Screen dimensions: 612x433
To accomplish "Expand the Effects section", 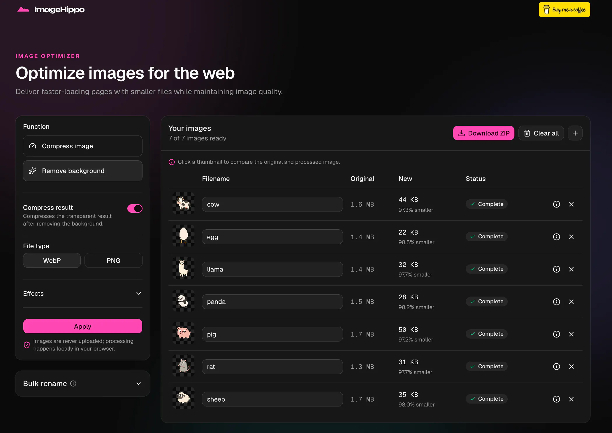I will coord(83,293).
